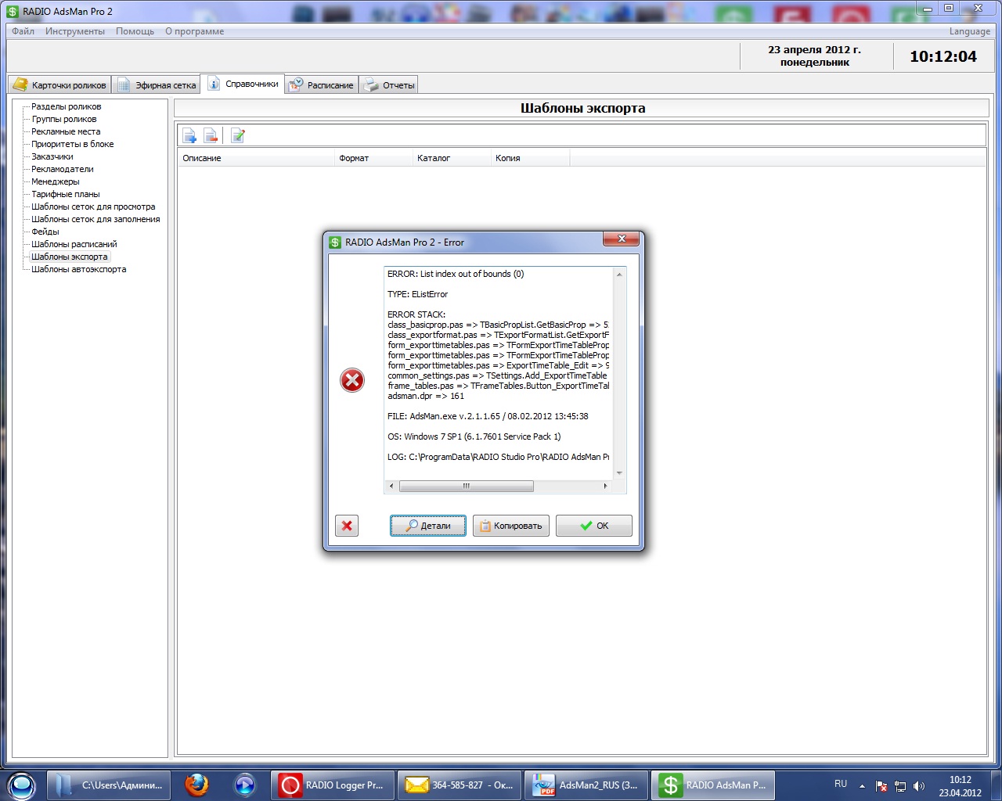This screenshot has height=801, width=1002.
Task: Click the horizontal scrollbar thumb in error text
Action: point(467,486)
